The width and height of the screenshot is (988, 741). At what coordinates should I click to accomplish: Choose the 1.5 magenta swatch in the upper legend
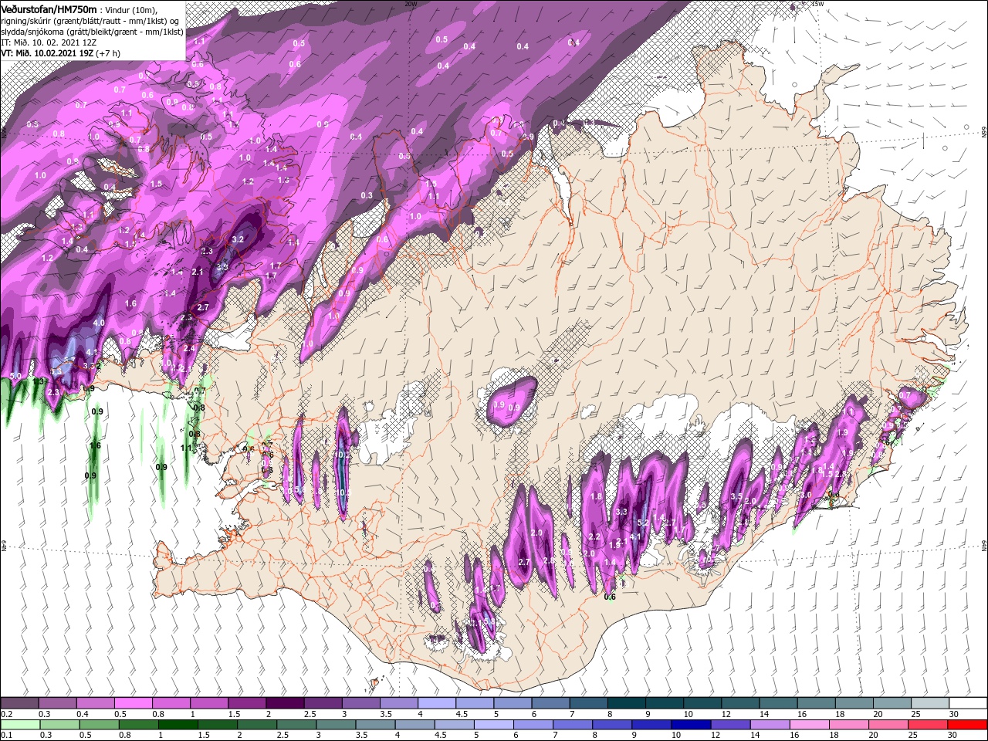coord(248,703)
